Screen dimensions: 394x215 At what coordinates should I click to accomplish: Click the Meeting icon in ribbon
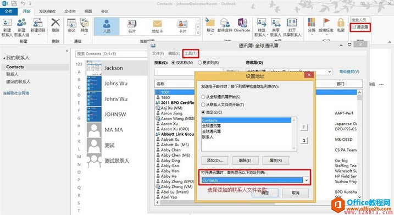(x=71, y=23)
